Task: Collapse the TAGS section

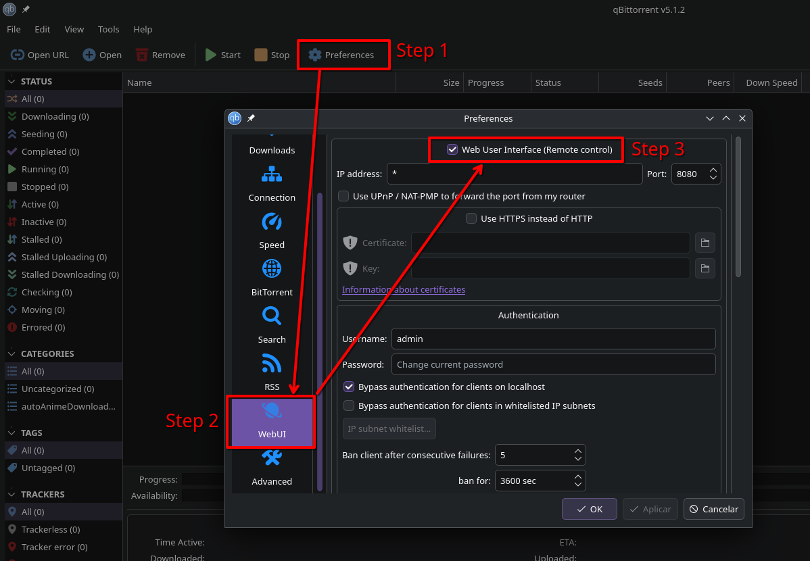Action: [11, 433]
